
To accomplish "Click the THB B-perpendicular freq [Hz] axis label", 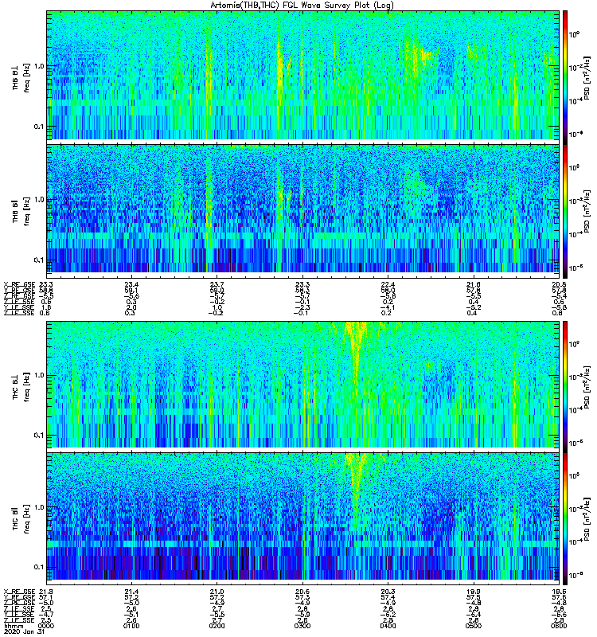I will (x=27, y=78).
